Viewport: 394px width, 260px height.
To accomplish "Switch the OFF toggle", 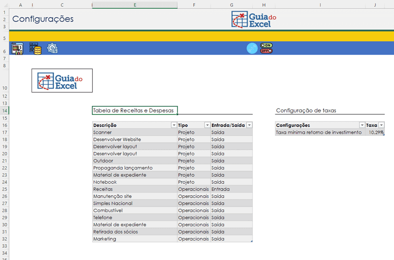I will [x=266, y=51].
